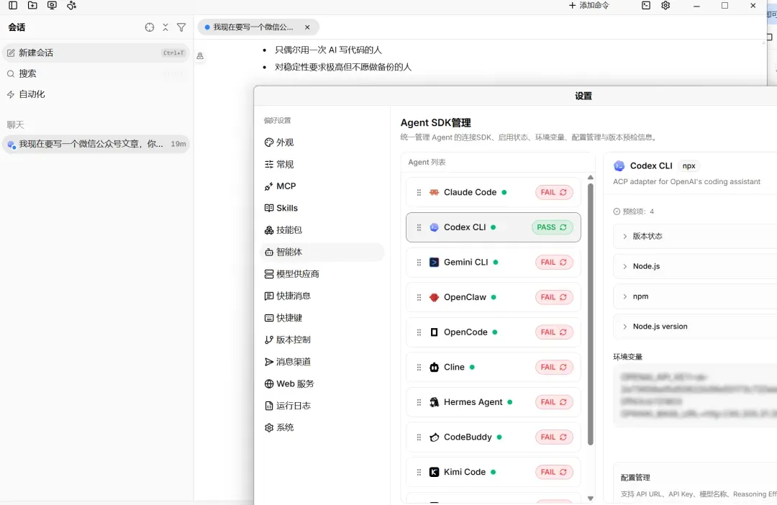Close the open conversation tab

click(307, 27)
